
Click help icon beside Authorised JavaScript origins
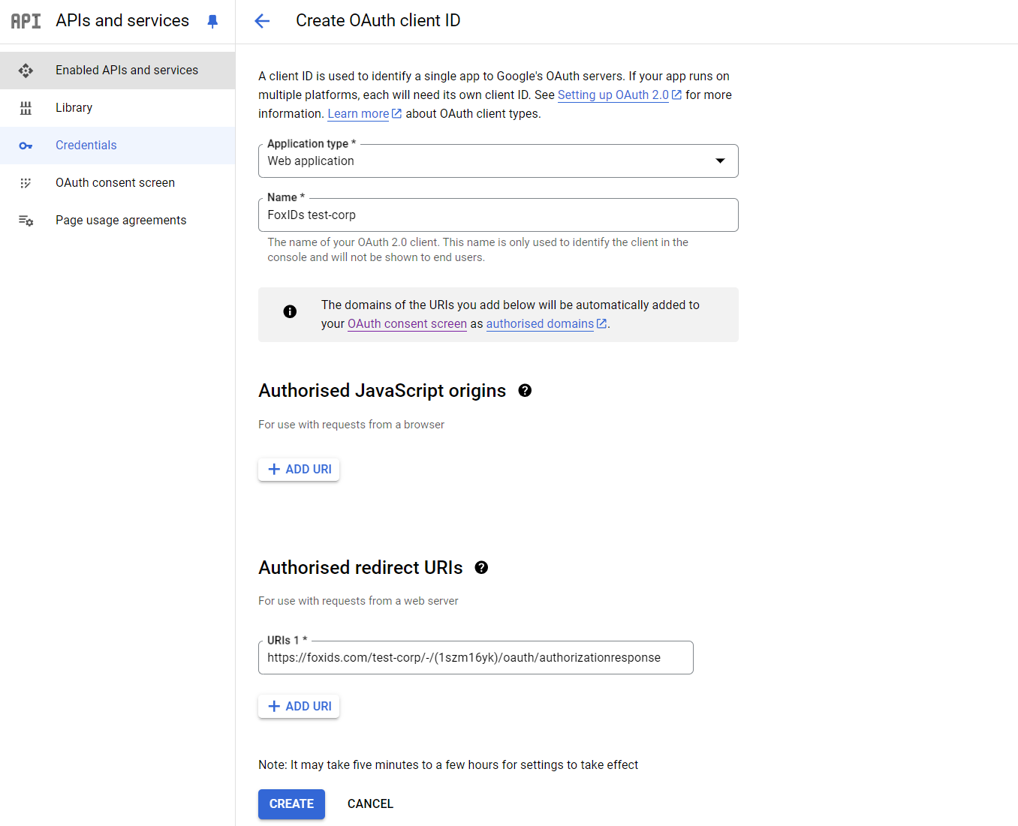[525, 390]
